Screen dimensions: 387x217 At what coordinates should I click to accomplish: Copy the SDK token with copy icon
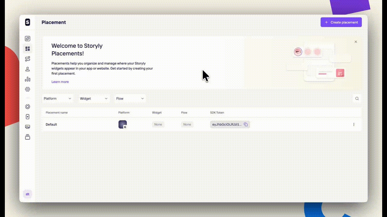[x=246, y=124]
